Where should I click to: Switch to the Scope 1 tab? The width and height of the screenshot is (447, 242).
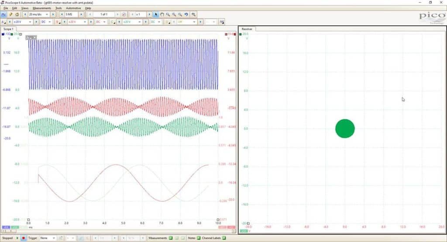point(8,29)
